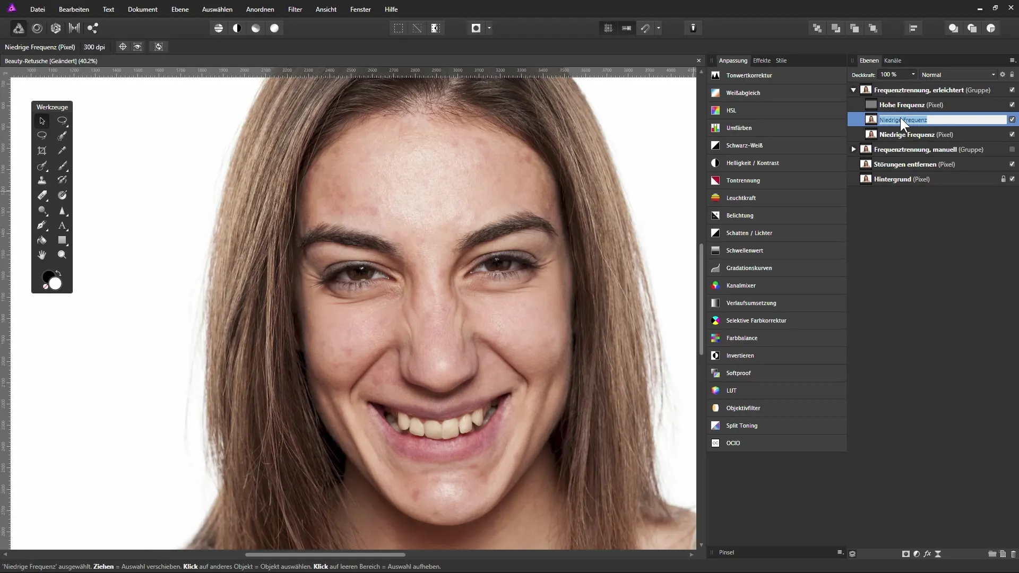Open the Layers panel options menu
This screenshot has height=573, width=1019.
coord(1012,60)
